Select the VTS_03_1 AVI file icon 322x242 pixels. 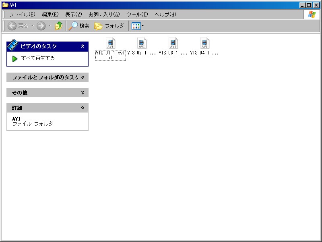coord(173,43)
